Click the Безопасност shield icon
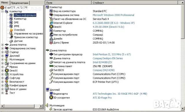This screenshot has height=112, width=185. tap(7, 82)
